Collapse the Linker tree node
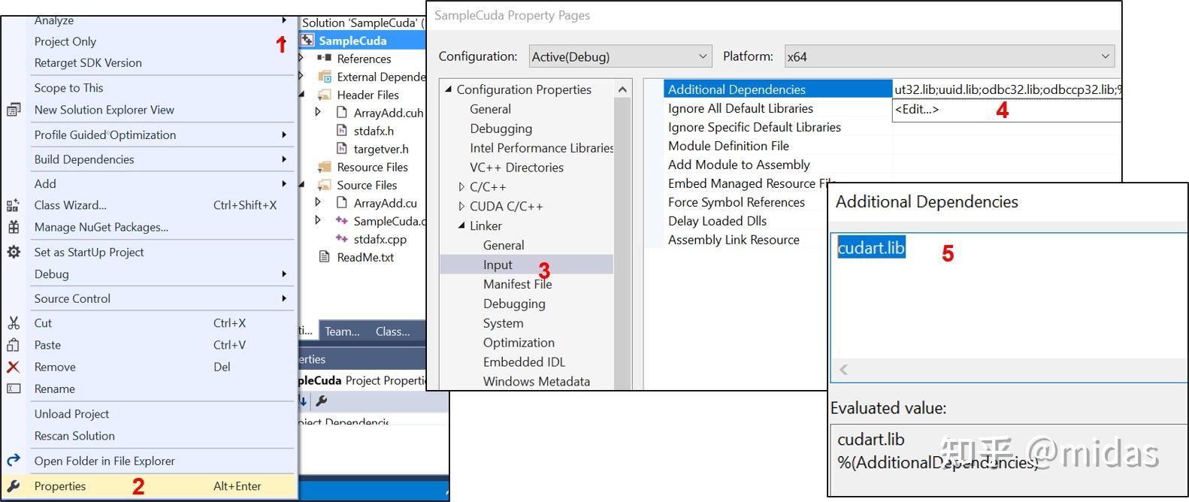The width and height of the screenshot is (1189, 502). pos(461,225)
